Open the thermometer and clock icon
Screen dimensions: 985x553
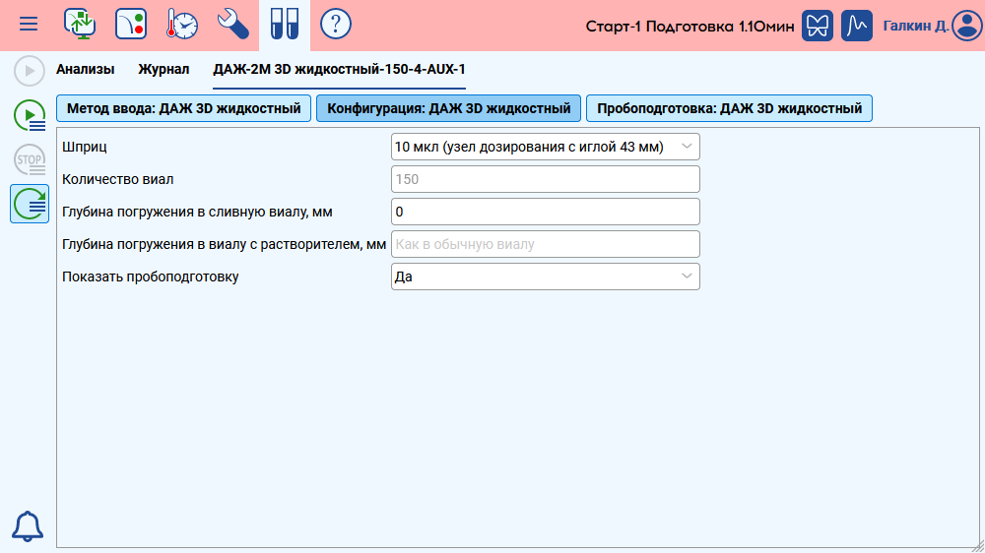tap(182, 24)
